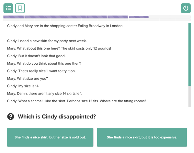Viewport: 194px width, 153px height.
Task: Click the power quit icon
Action: [x=186, y=8]
